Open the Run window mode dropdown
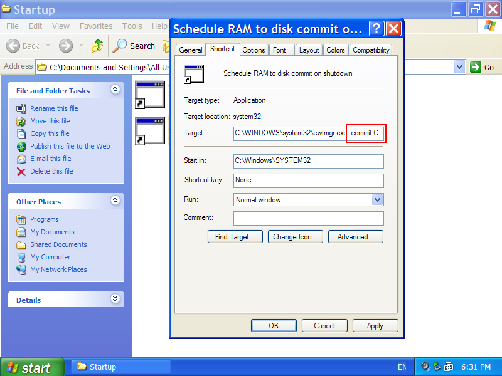 click(378, 200)
